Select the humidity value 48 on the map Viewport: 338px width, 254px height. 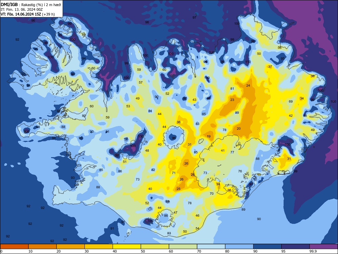[147, 151]
